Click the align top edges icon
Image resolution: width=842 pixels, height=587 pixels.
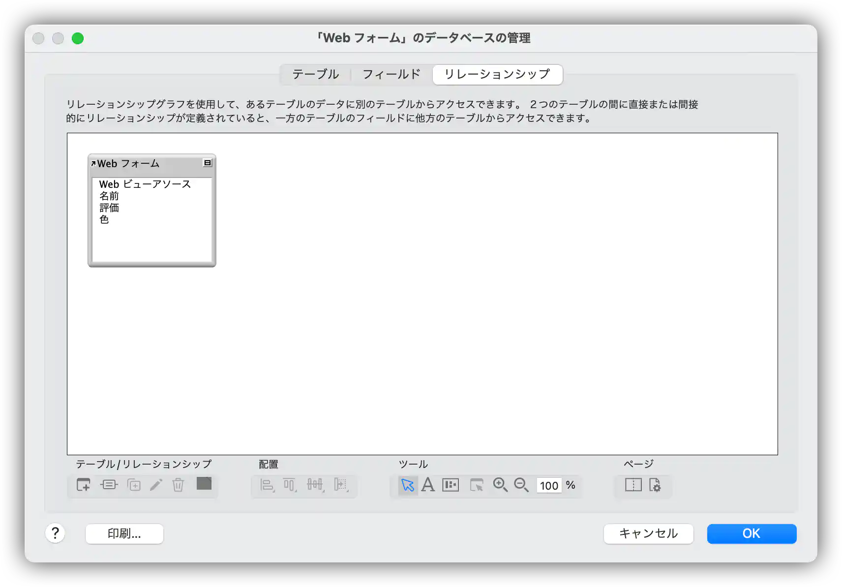pos(290,485)
